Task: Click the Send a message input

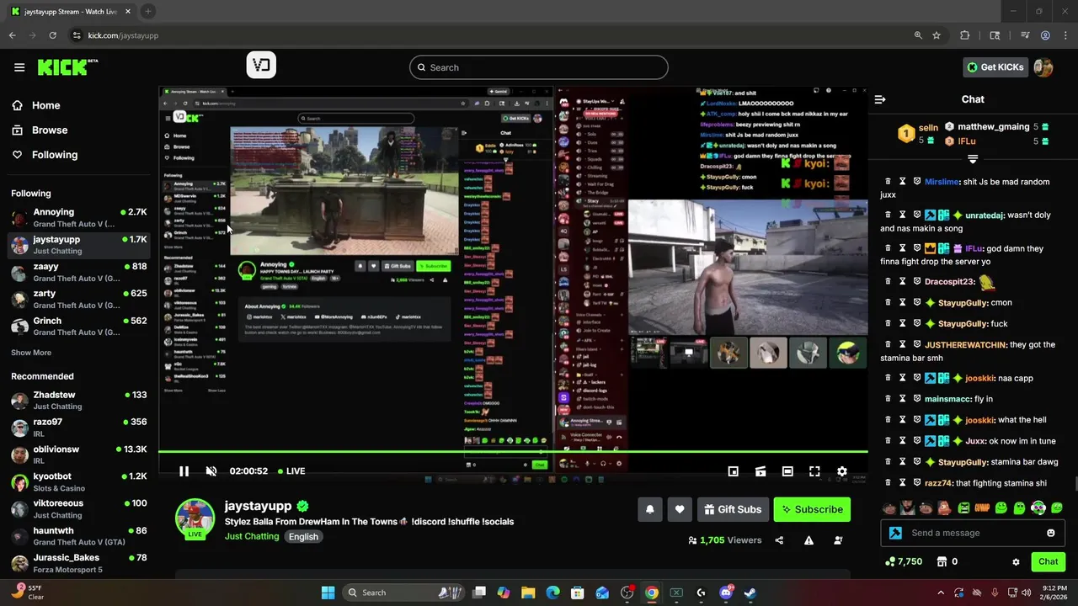Action: (x=973, y=533)
